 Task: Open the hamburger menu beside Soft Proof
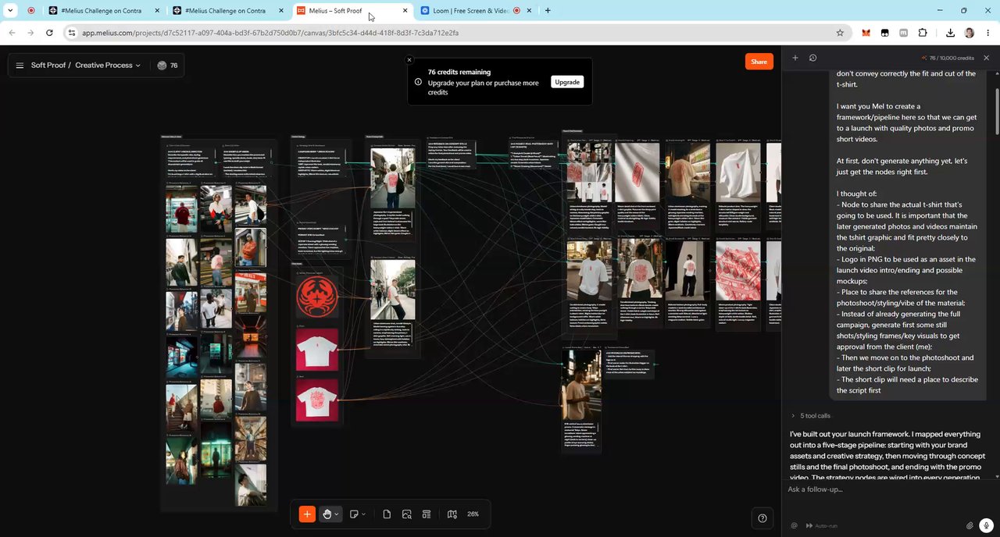pos(20,66)
